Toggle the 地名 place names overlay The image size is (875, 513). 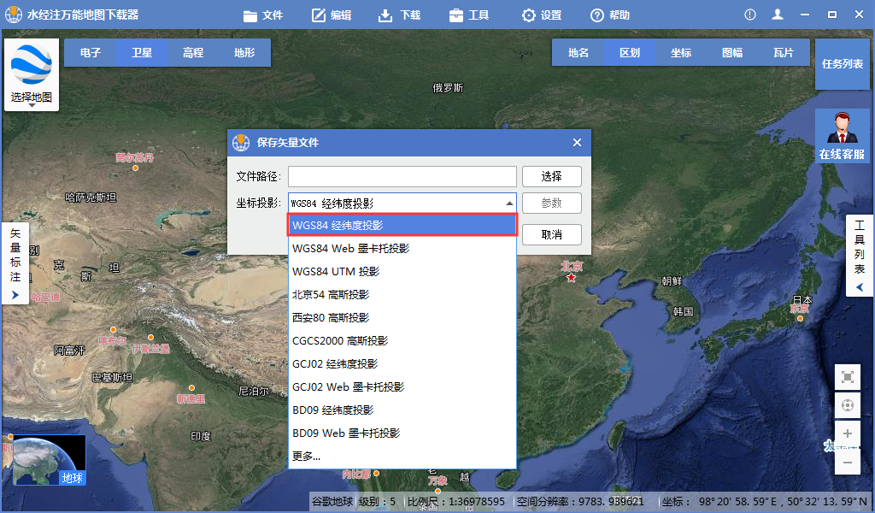pos(577,52)
